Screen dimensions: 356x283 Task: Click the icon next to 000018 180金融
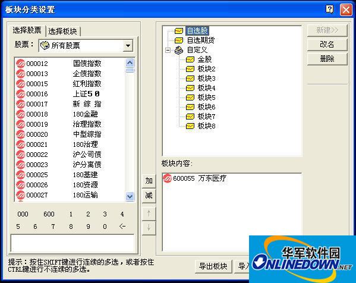[x=20, y=114]
